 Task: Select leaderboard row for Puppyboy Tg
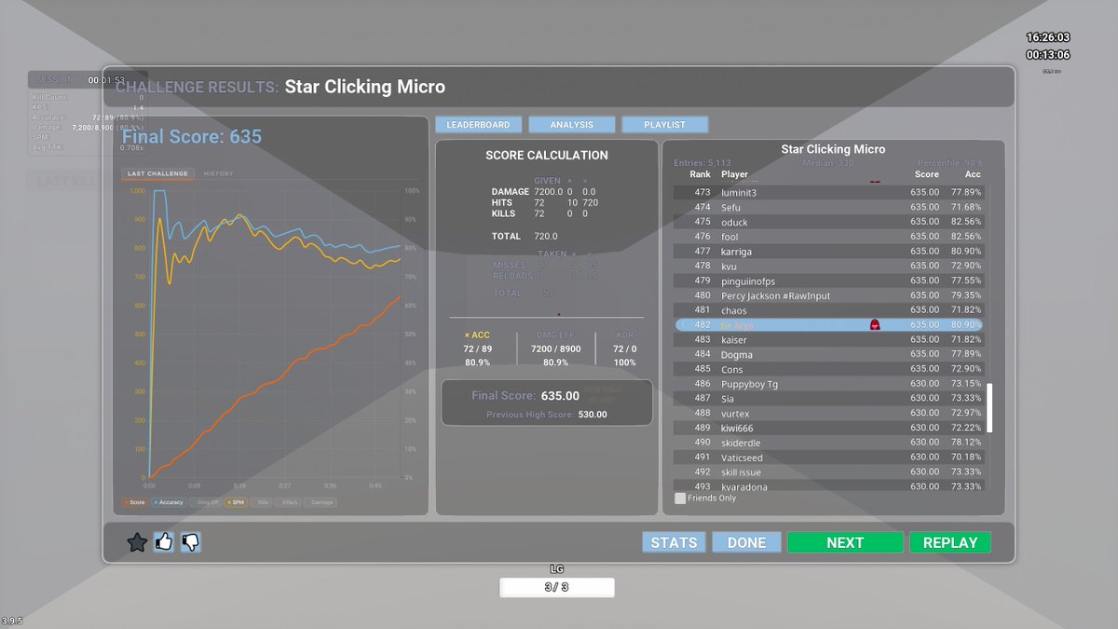click(x=828, y=383)
